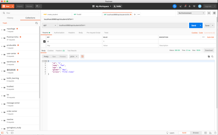Click the My Workspace grid icon
This screenshot has height=135, width=218.
[93, 6]
